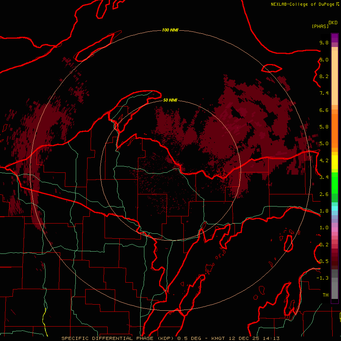The image size is (341, 341).
Task: Click the 5.8 legend value
Action: [x=324, y=127]
